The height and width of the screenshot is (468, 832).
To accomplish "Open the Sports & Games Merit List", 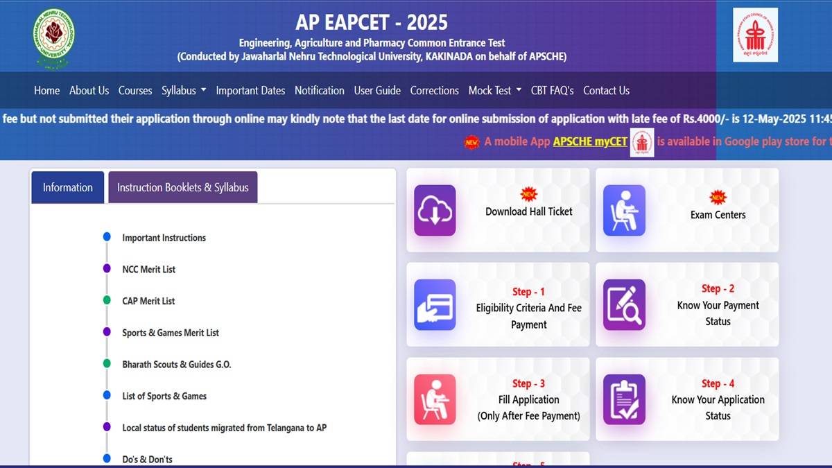I will point(170,333).
